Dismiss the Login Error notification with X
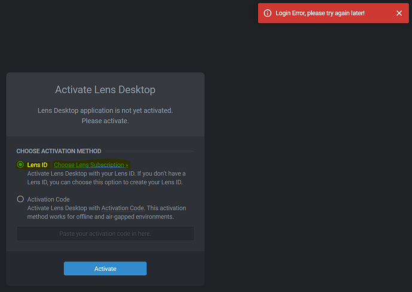Viewport: 412px width, 292px height. [399, 13]
